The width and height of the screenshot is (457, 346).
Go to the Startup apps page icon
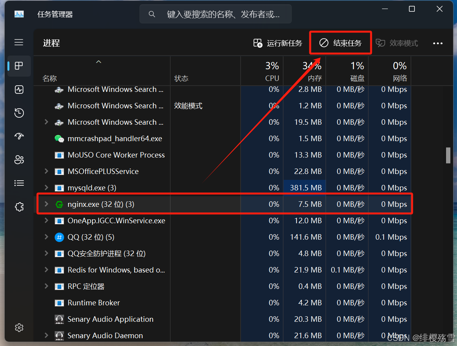pos(19,136)
